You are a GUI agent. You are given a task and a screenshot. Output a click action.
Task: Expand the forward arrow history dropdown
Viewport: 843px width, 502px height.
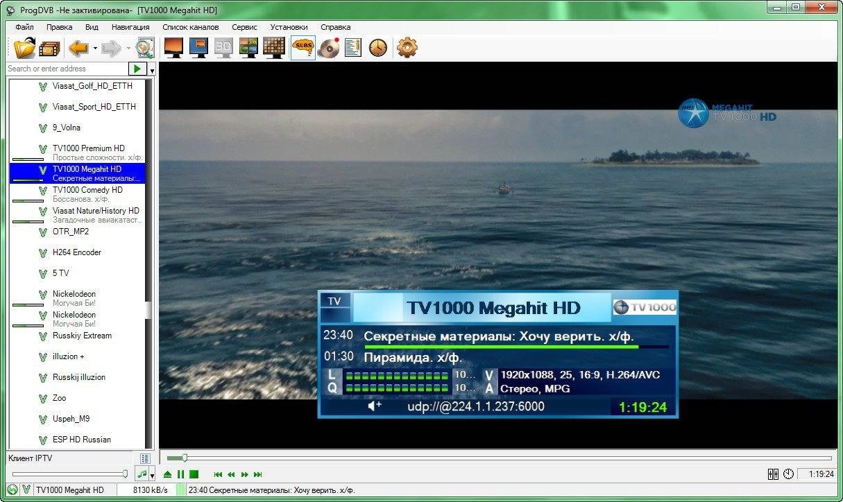point(128,49)
